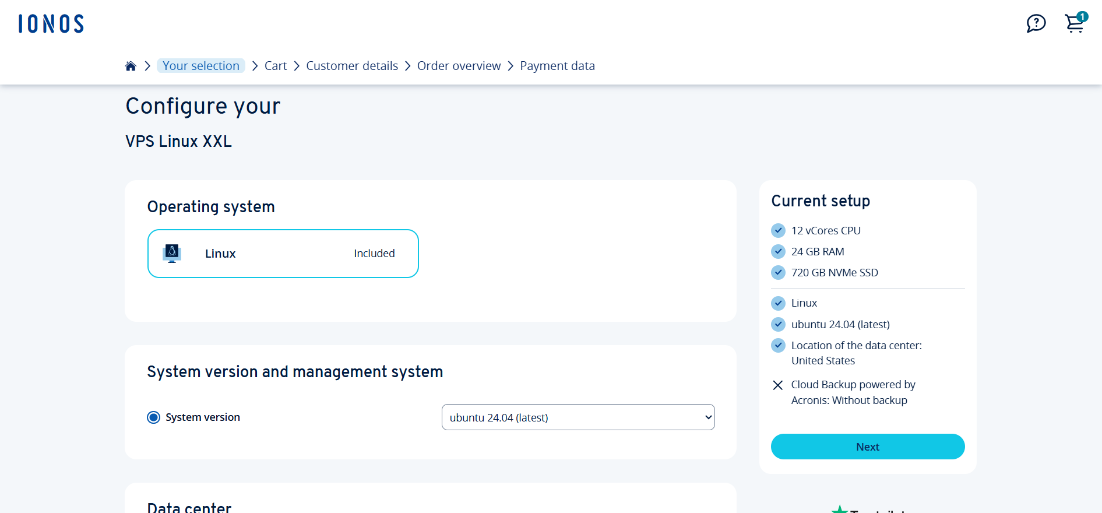Viewport: 1102px width, 513px height.
Task: Open the Order overview breadcrumb
Action: [459, 66]
